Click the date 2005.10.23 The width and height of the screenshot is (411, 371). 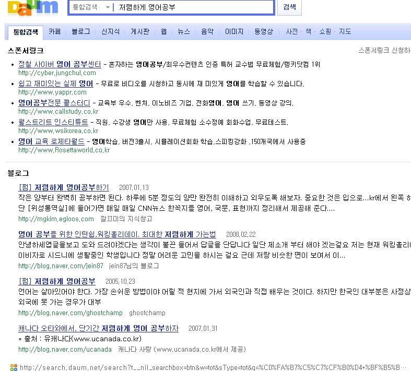click(120, 281)
